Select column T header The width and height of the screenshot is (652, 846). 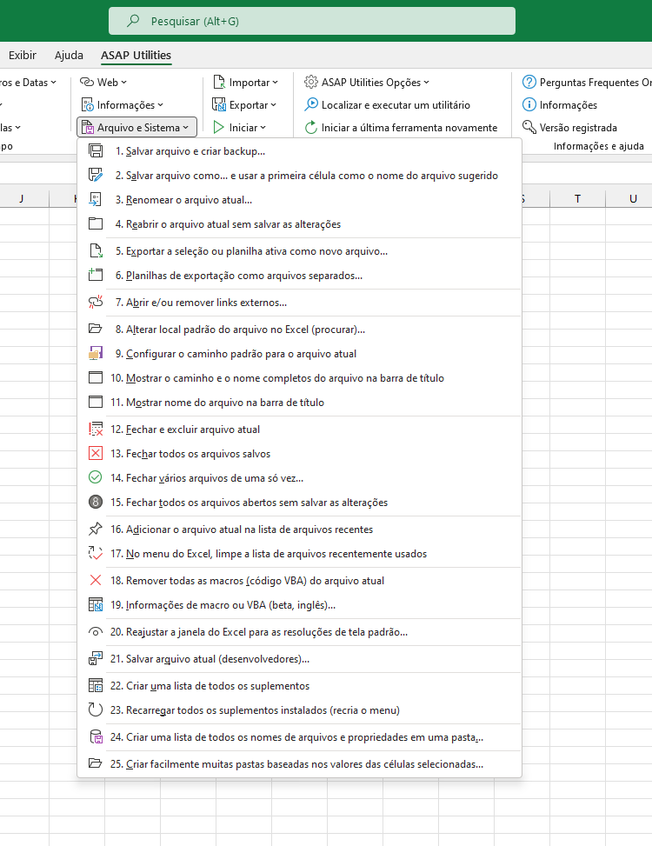click(577, 198)
